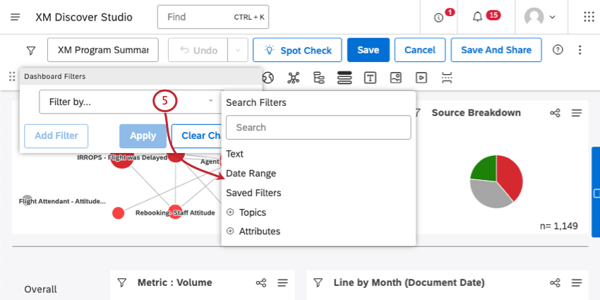Add a network widget from toolbar
600x300 pixels.
(x=294, y=78)
